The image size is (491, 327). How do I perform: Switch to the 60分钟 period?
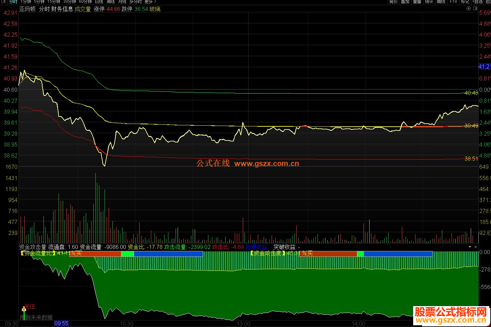85,2
